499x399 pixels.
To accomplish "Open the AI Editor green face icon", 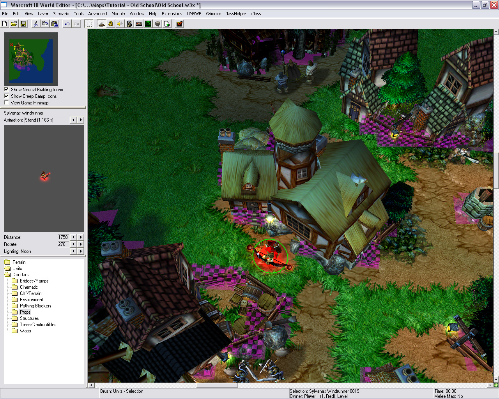I will pos(148,24).
